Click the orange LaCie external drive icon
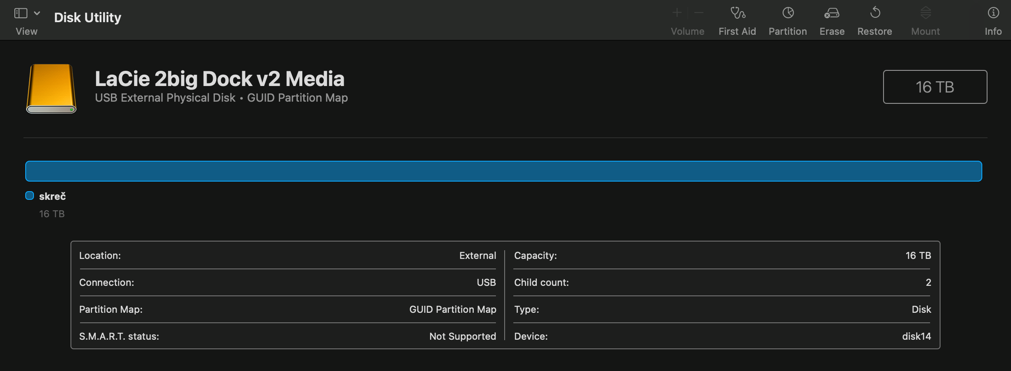 click(51, 89)
